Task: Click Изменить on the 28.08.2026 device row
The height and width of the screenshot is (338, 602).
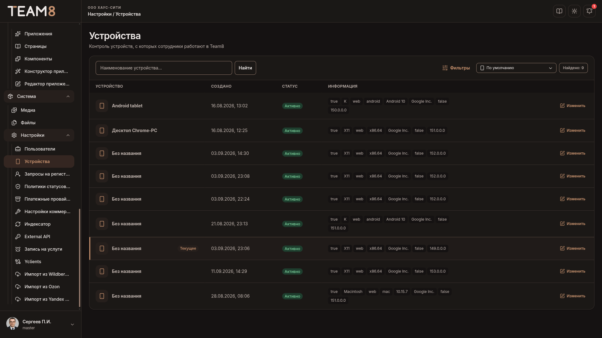Action: (x=573, y=296)
